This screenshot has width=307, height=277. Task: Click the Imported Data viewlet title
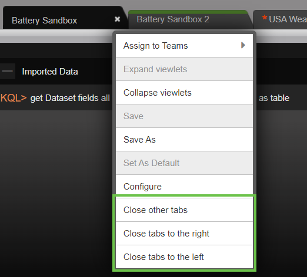(x=50, y=72)
